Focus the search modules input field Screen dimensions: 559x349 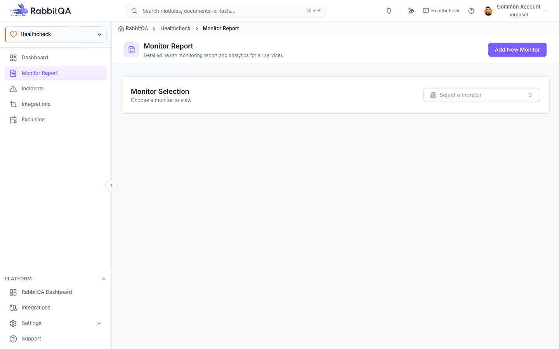(226, 11)
